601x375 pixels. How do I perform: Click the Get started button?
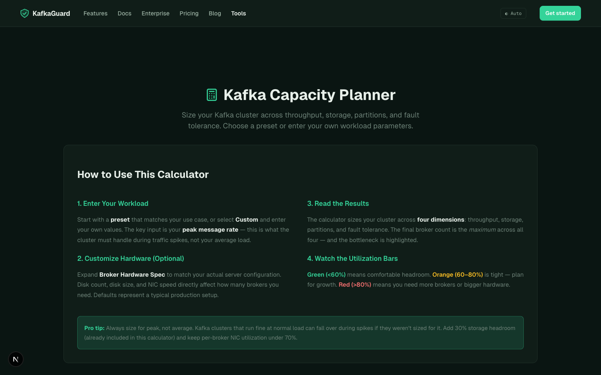tap(560, 13)
